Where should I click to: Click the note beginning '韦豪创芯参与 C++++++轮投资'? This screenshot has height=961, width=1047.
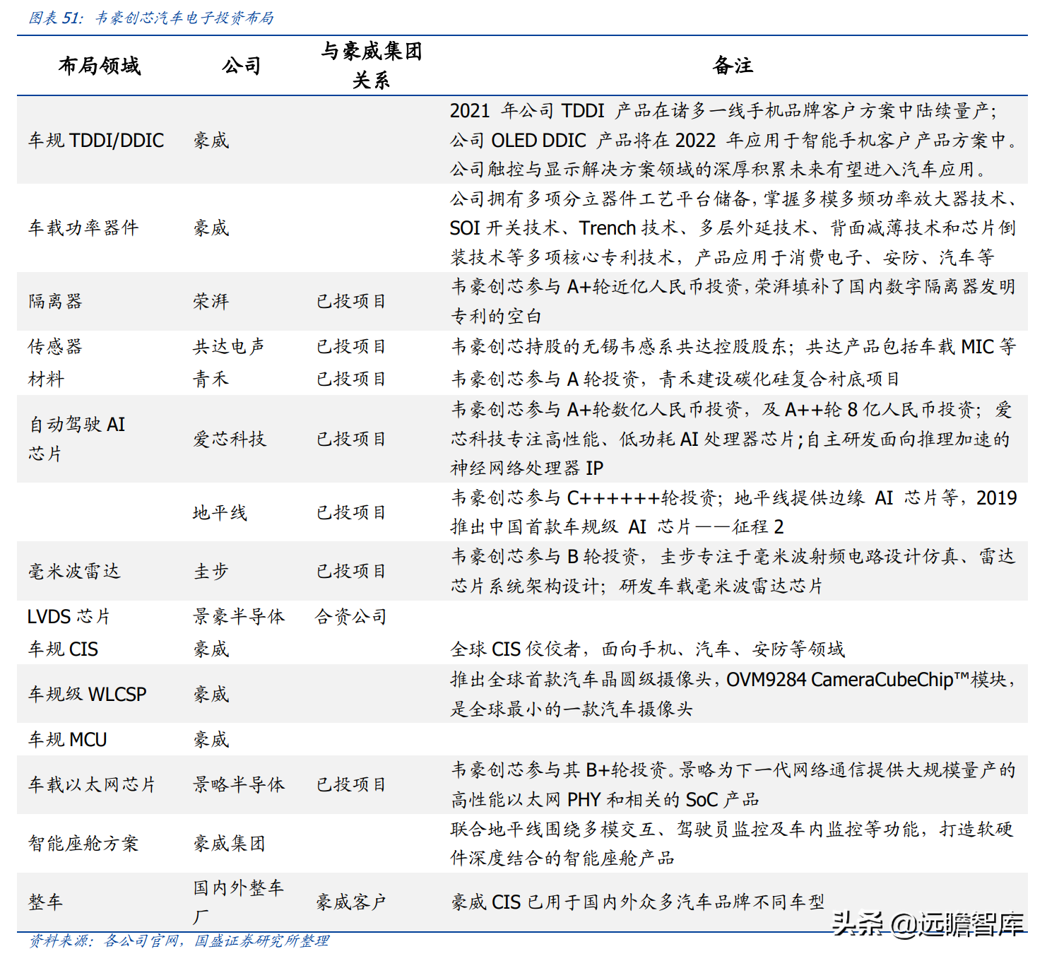(734, 512)
